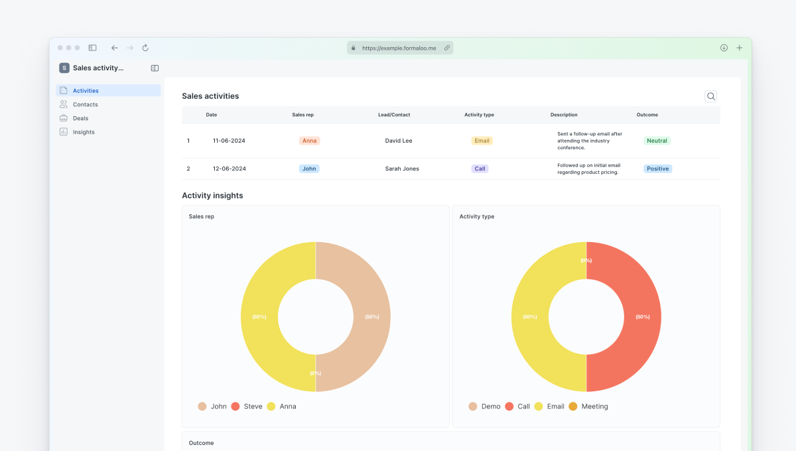The width and height of the screenshot is (796, 451).
Task: Open browser downloads icon
Action: [x=724, y=48]
